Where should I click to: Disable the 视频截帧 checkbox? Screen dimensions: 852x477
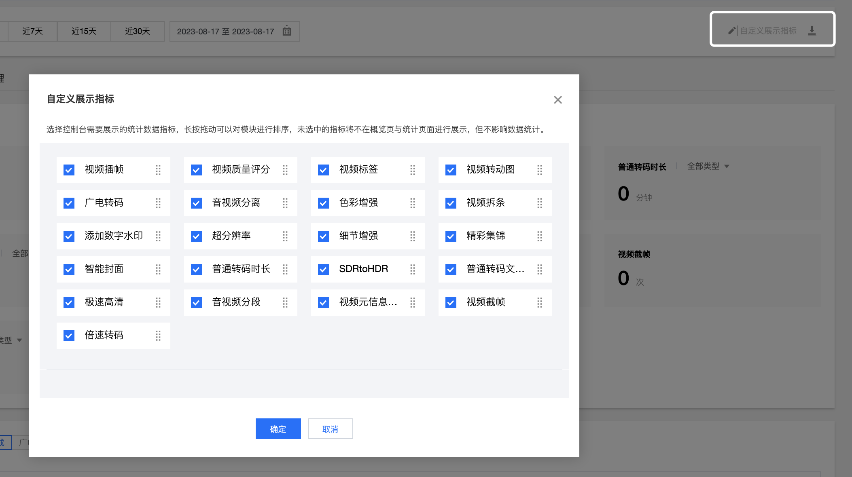[x=451, y=302]
